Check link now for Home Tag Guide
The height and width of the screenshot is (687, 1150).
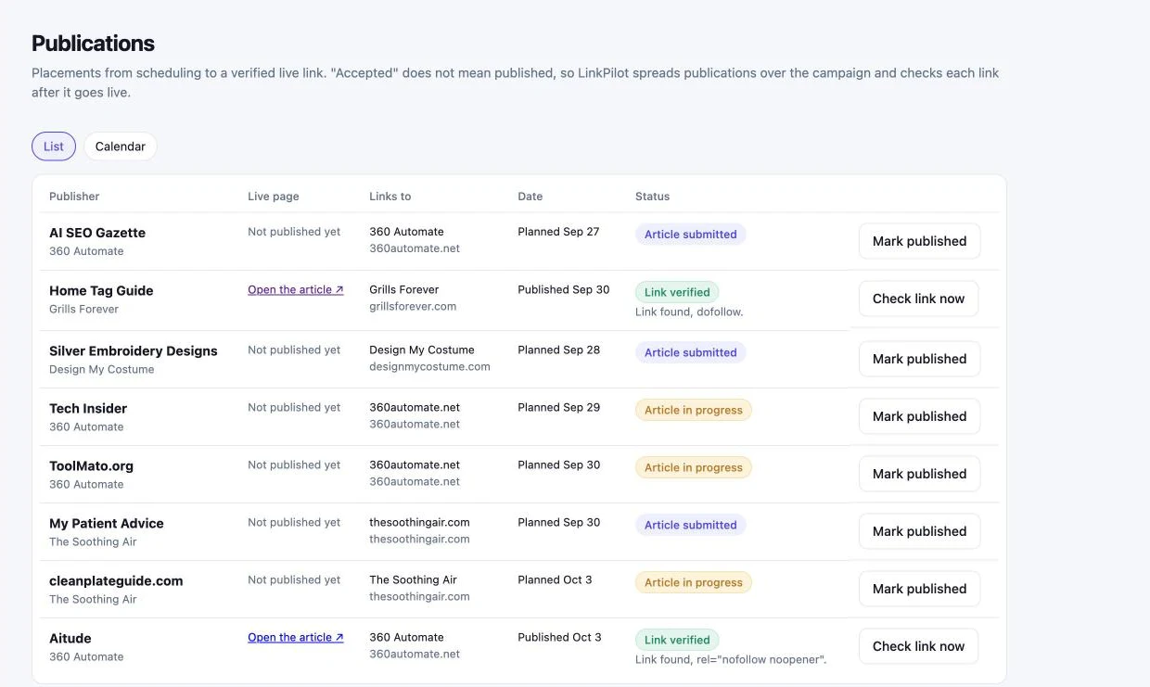tap(918, 299)
